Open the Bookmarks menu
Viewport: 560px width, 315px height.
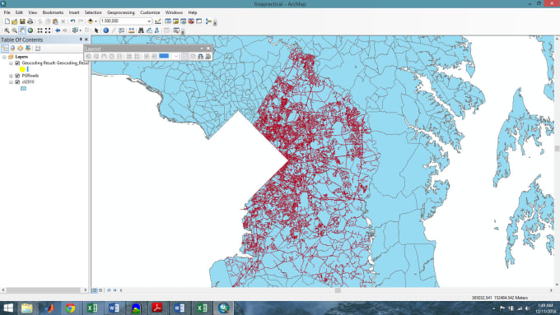[53, 12]
